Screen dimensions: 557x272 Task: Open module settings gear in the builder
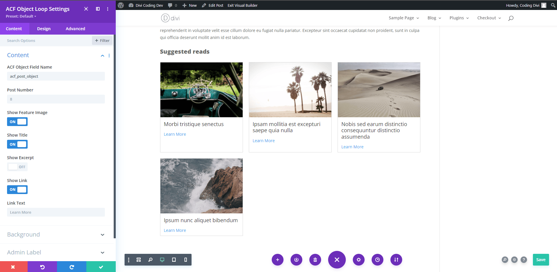click(x=358, y=260)
